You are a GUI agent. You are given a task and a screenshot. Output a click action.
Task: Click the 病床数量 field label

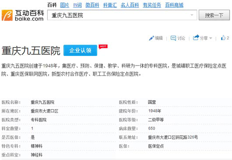[128, 129]
